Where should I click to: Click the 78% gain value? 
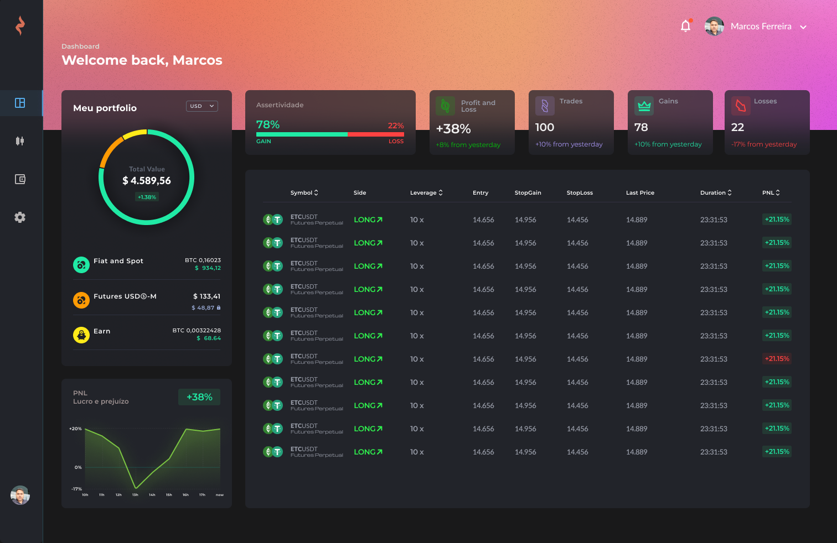(268, 125)
